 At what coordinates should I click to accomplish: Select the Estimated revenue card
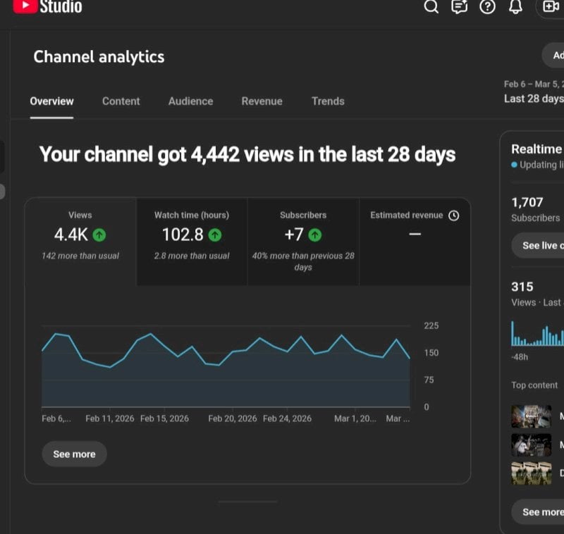[x=415, y=241]
